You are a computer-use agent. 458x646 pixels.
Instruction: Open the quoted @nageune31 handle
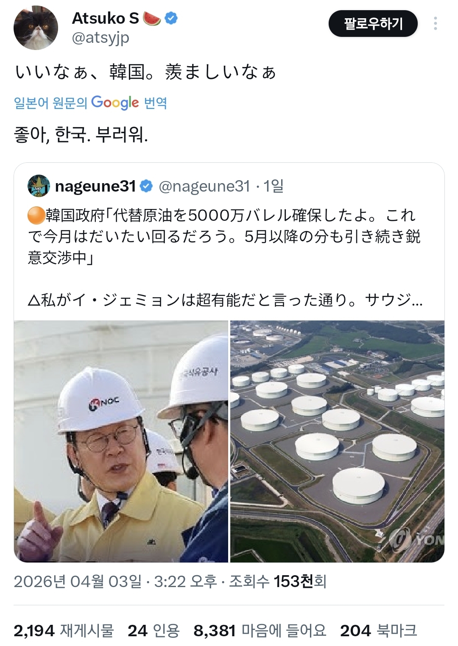204,186
